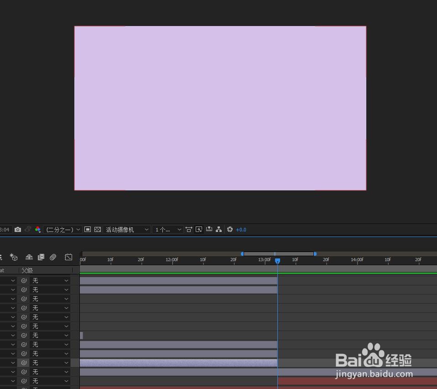This screenshot has height=389, width=437.
Task: Open the Fast Previews lightning icon
Action: click(199, 230)
